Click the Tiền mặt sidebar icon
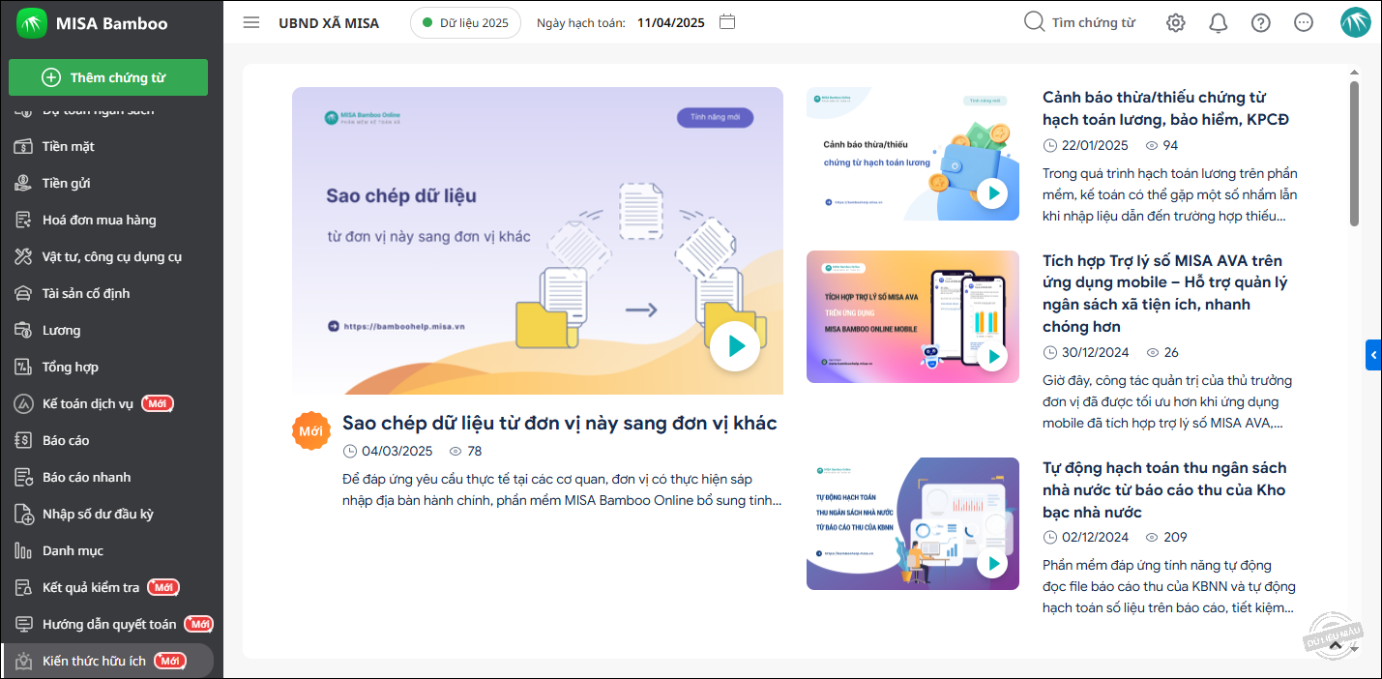1382x679 pixels. pyautogui.click(x=24, y=147)
